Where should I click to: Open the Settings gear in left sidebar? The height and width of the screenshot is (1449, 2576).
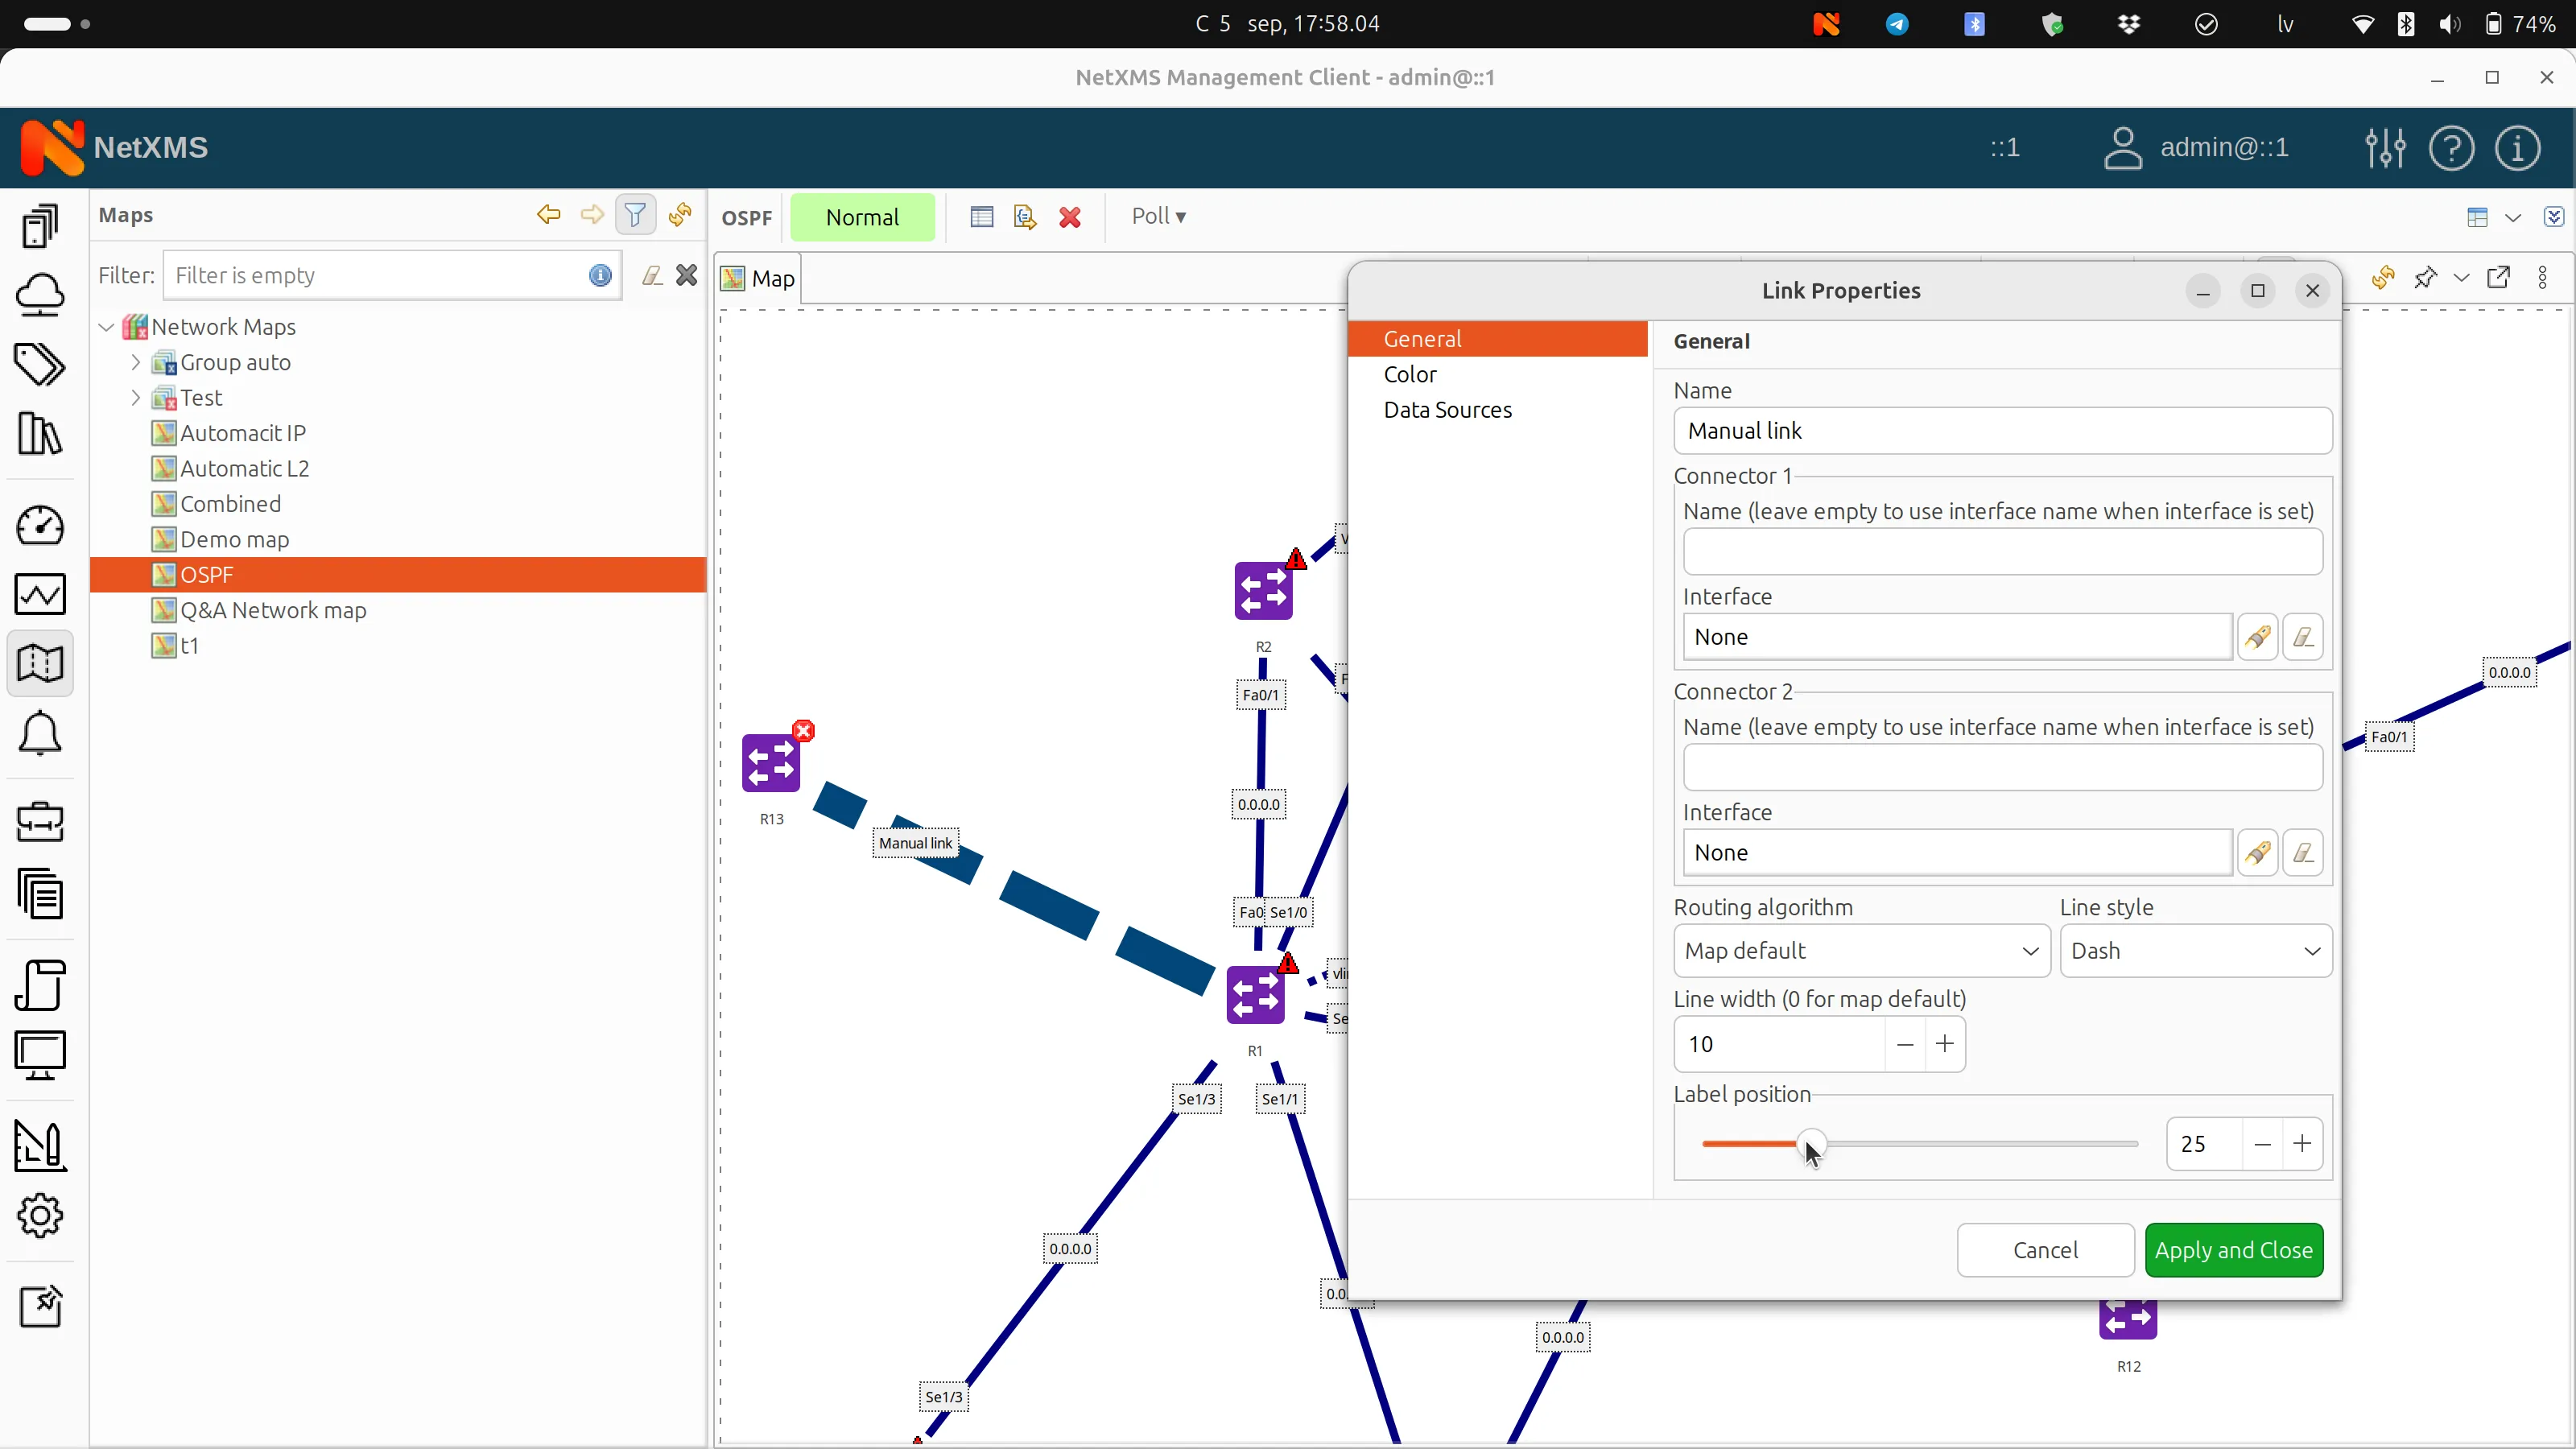point(40,1216)
